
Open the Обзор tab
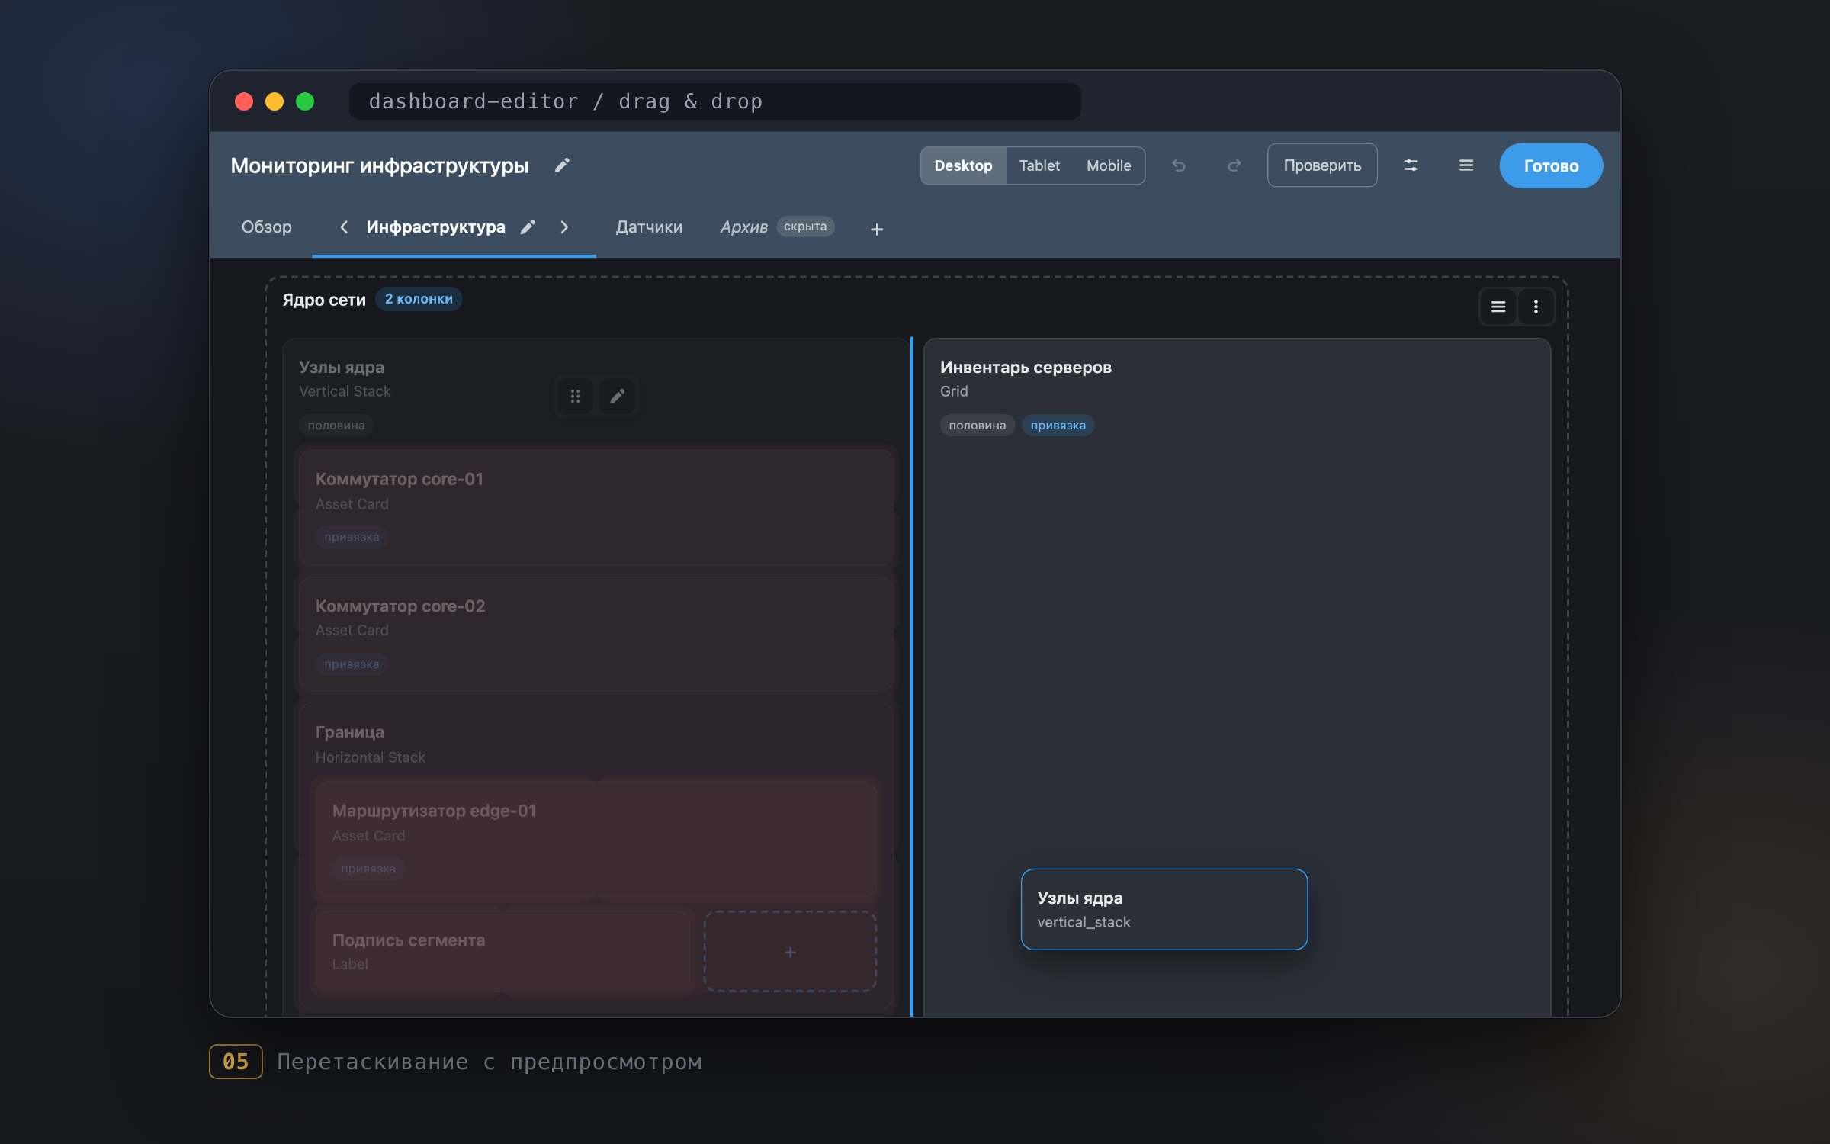267,227
